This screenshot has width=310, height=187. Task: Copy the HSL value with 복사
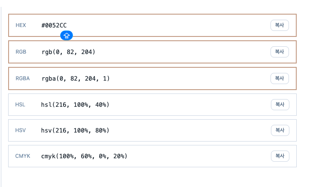pos(280,104)
